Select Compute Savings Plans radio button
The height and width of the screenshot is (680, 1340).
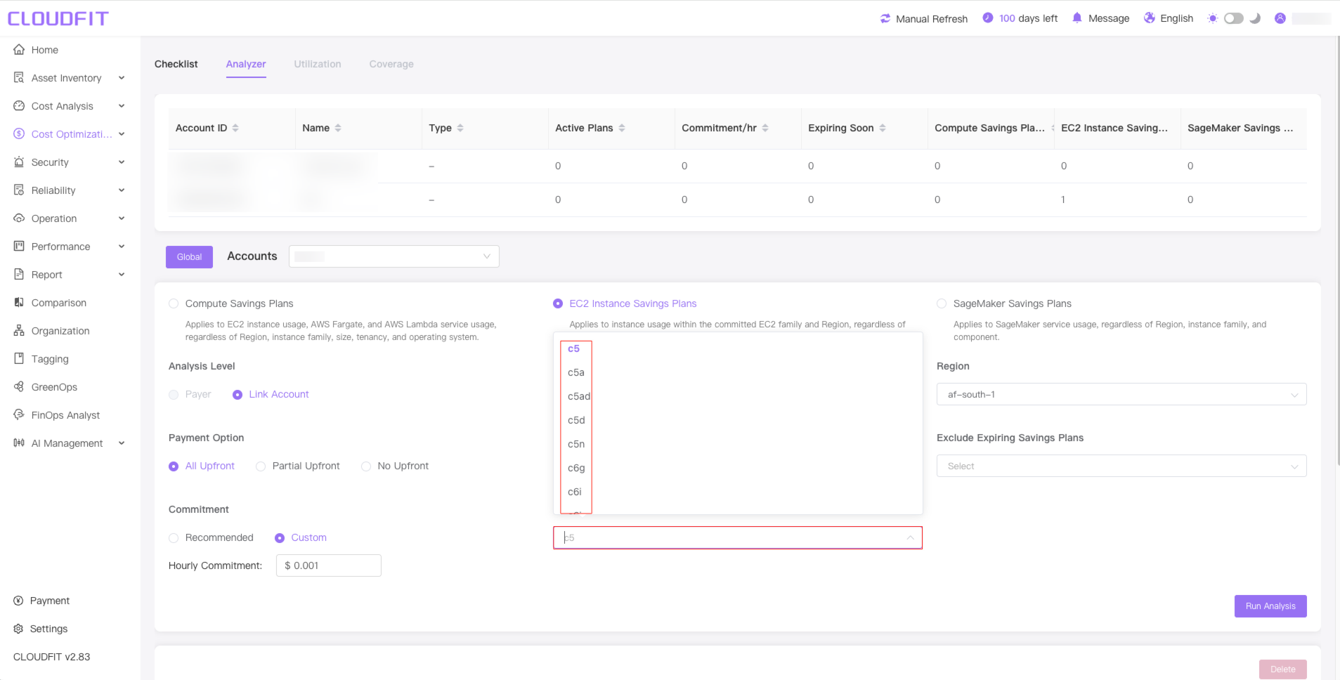click(x=174, y=303)
